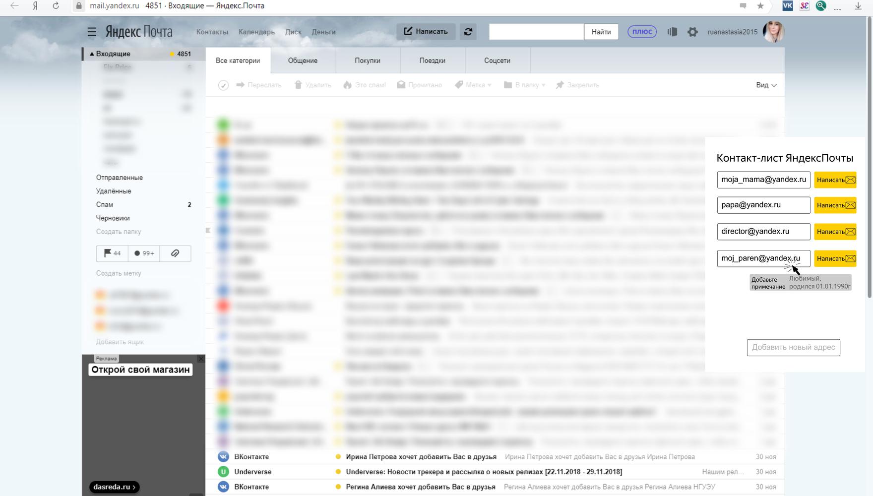The image size is (873, 496).
Task: Click the Яндекс Почта logo
Action: (x=138, y=32)
